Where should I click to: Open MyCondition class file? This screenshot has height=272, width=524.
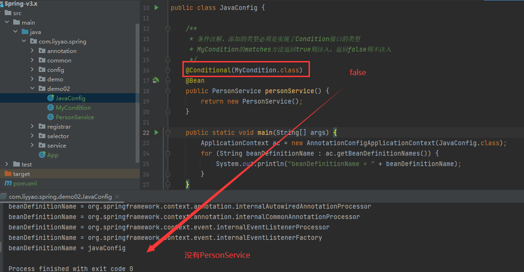[73, 108]
